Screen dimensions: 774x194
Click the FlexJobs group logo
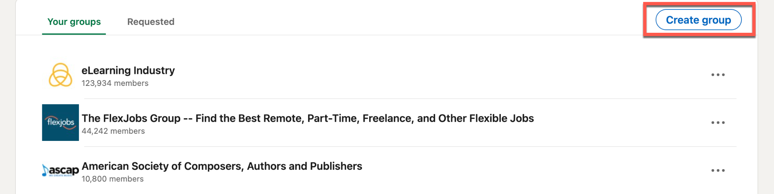coord(60,122)
